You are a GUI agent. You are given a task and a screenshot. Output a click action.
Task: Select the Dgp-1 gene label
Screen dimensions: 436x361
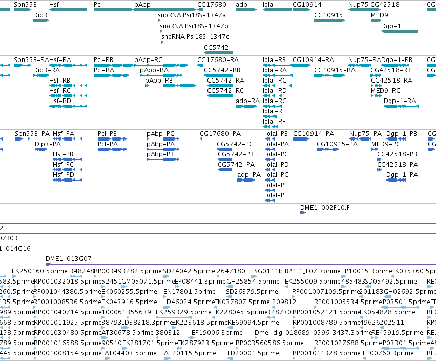(391, 26)
